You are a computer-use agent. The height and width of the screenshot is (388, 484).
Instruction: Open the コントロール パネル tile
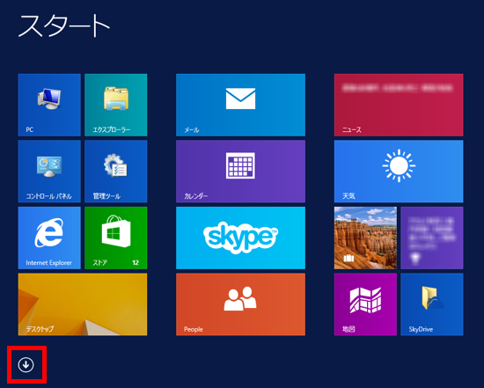[49, 172]
